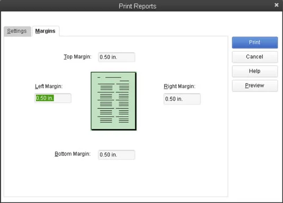Click the Bottom Margin label
This screenshot has height=203, width=283.
click(72, 154)
